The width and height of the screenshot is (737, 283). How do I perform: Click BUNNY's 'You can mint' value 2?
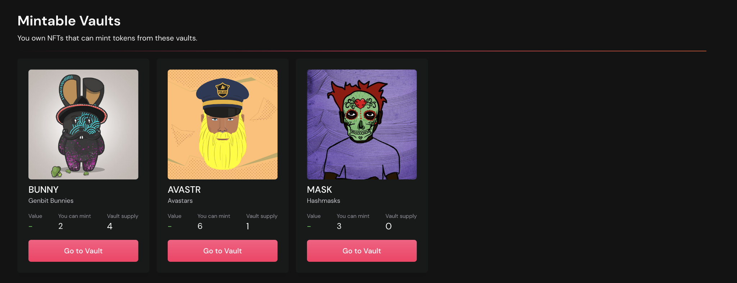pyautogui.click(x=60, y=226)
